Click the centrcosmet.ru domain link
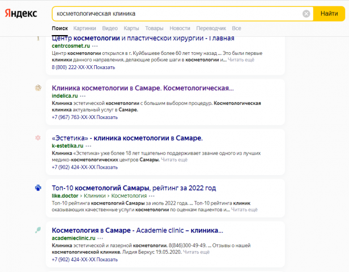This screenshot has width=349, height=272. click(71, 46)
